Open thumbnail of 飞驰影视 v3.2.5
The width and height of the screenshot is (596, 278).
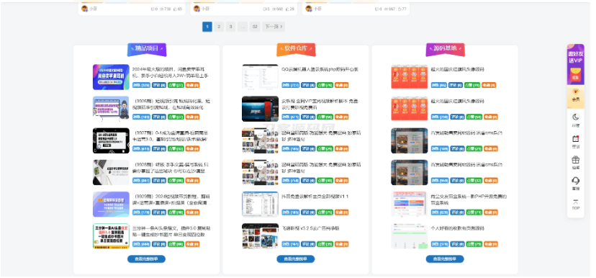[x=260, y=236]
